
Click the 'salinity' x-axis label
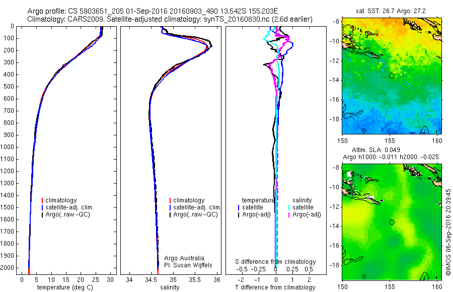pos(170,287)
